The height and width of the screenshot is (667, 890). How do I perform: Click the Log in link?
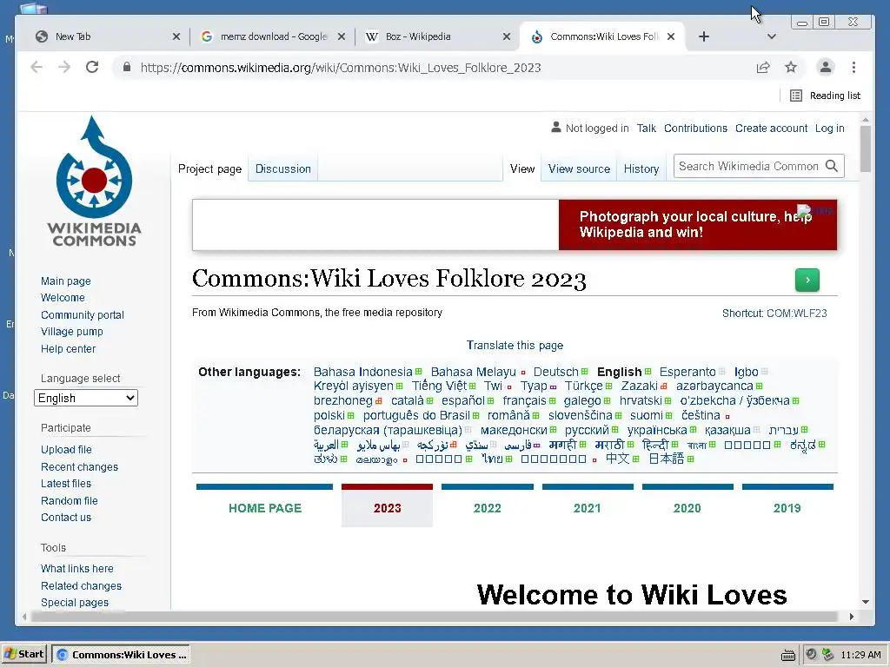(829, 129)
